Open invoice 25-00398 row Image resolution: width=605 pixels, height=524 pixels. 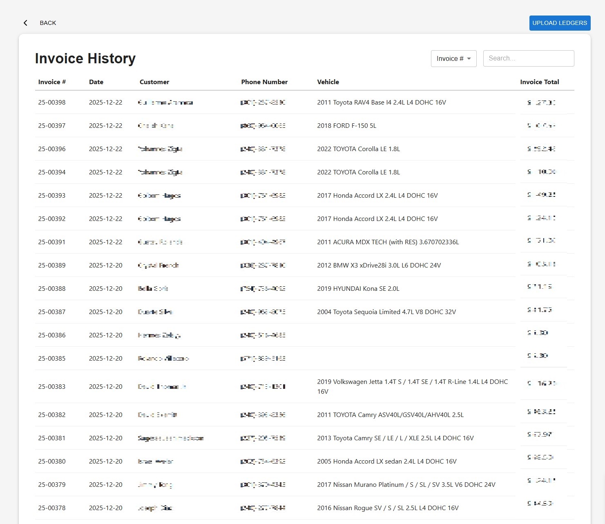tap(52, 103)
